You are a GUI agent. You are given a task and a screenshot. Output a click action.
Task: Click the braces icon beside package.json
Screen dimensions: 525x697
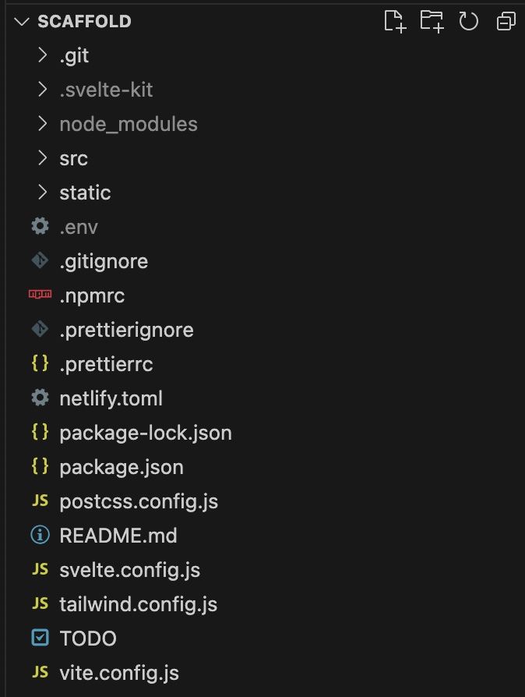[x=40, y=466]
